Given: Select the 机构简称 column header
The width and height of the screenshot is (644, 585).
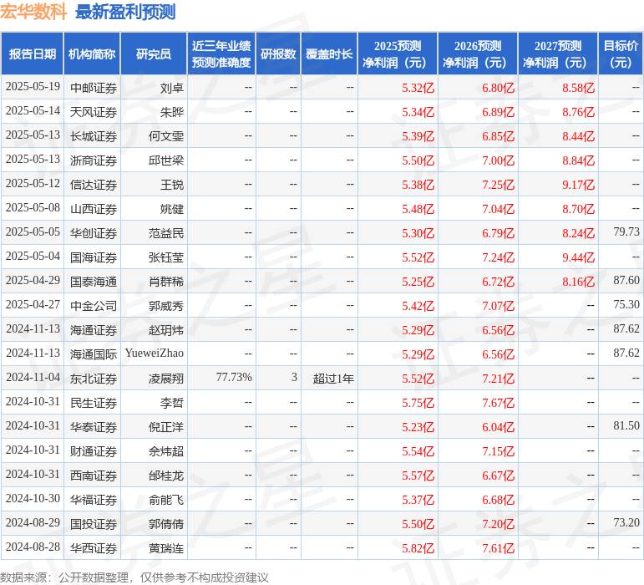Looking at the screenshot, I should pos(92,54).
